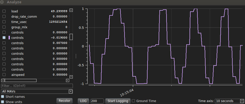This screenshot has height=104, width=245.
Task: Click the field containing 200
Action: point(97,101)
